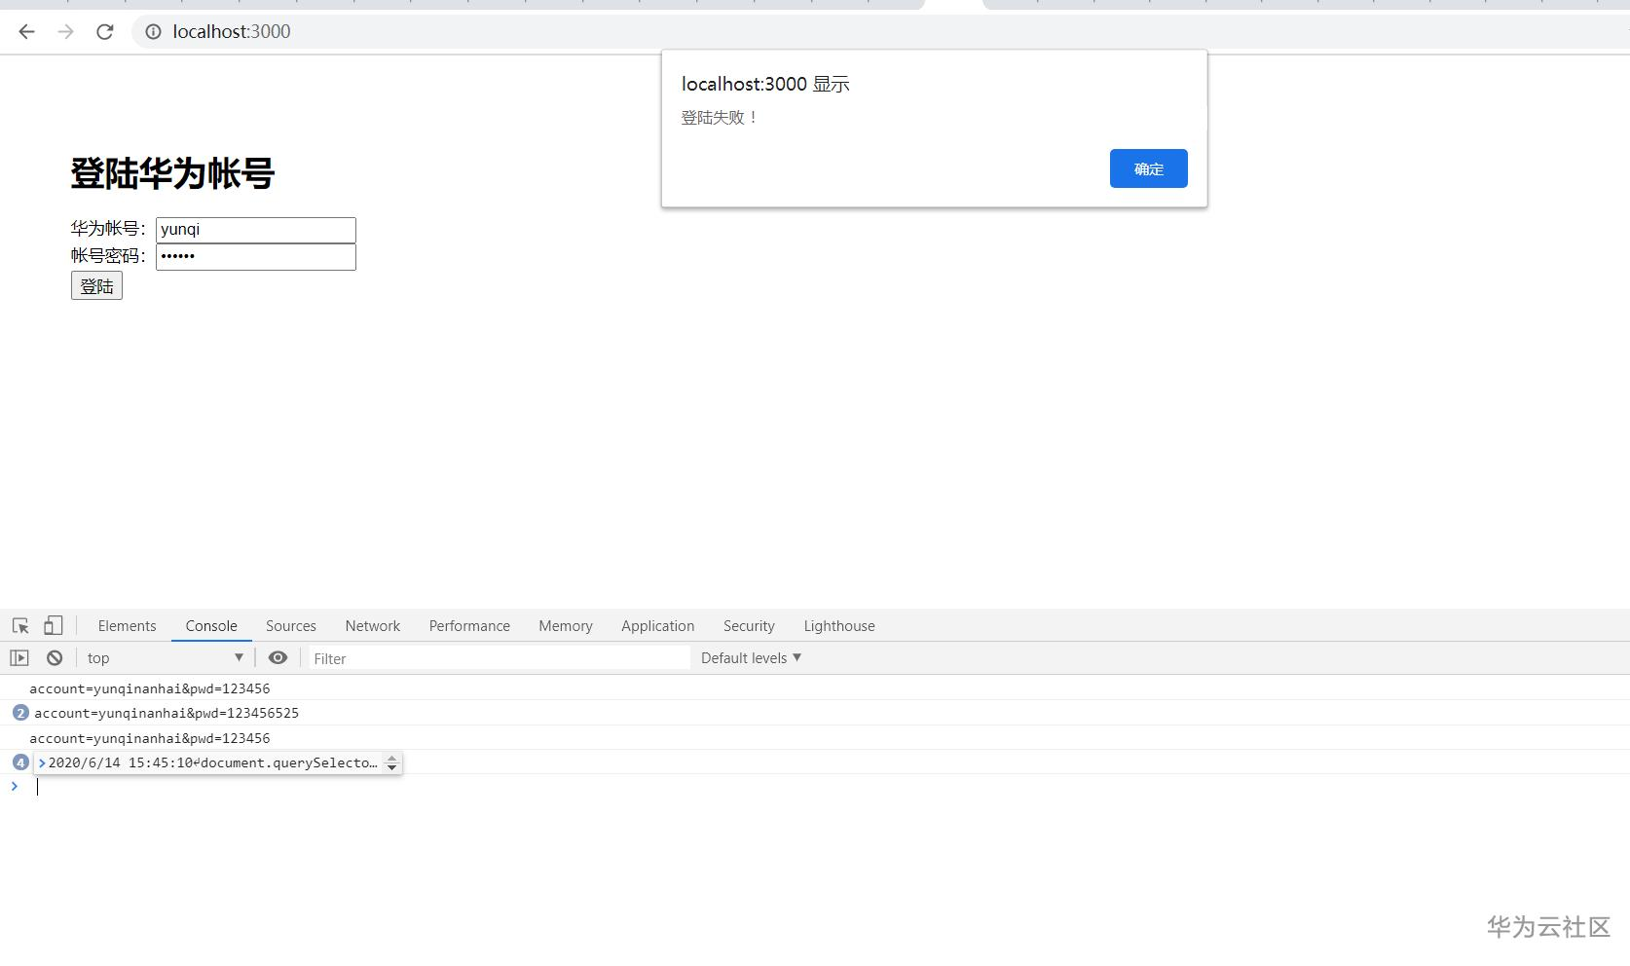Expand the 2020/6/14 15:45:10 console entry
The height and width of the screenshot is (966, 1630).
coord(42,762)
